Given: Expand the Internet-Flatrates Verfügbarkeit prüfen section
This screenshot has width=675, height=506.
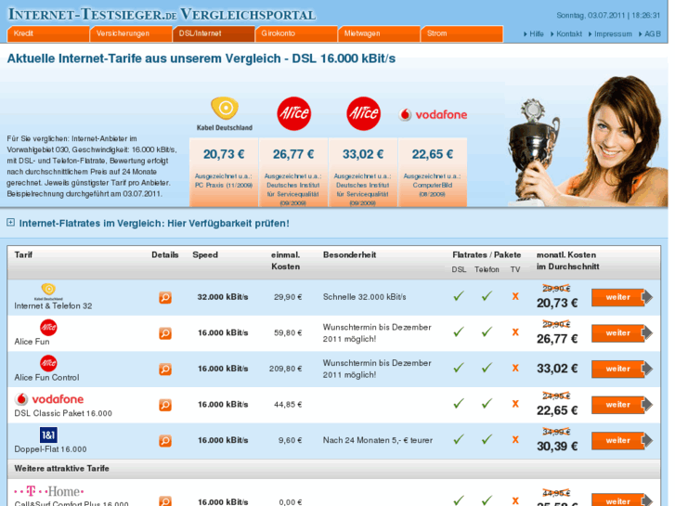Looking at the screenshot, I should point(11,223).
